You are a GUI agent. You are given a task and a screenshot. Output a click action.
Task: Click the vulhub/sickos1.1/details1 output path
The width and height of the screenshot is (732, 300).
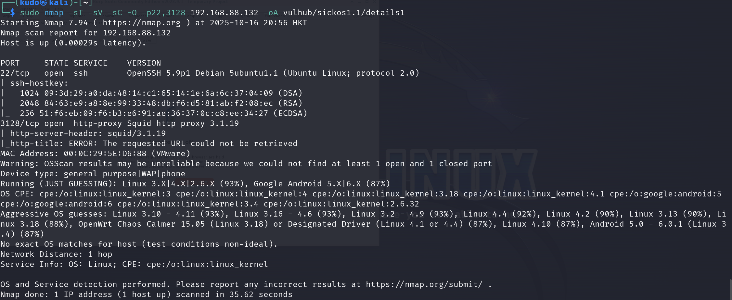[344, 13]
